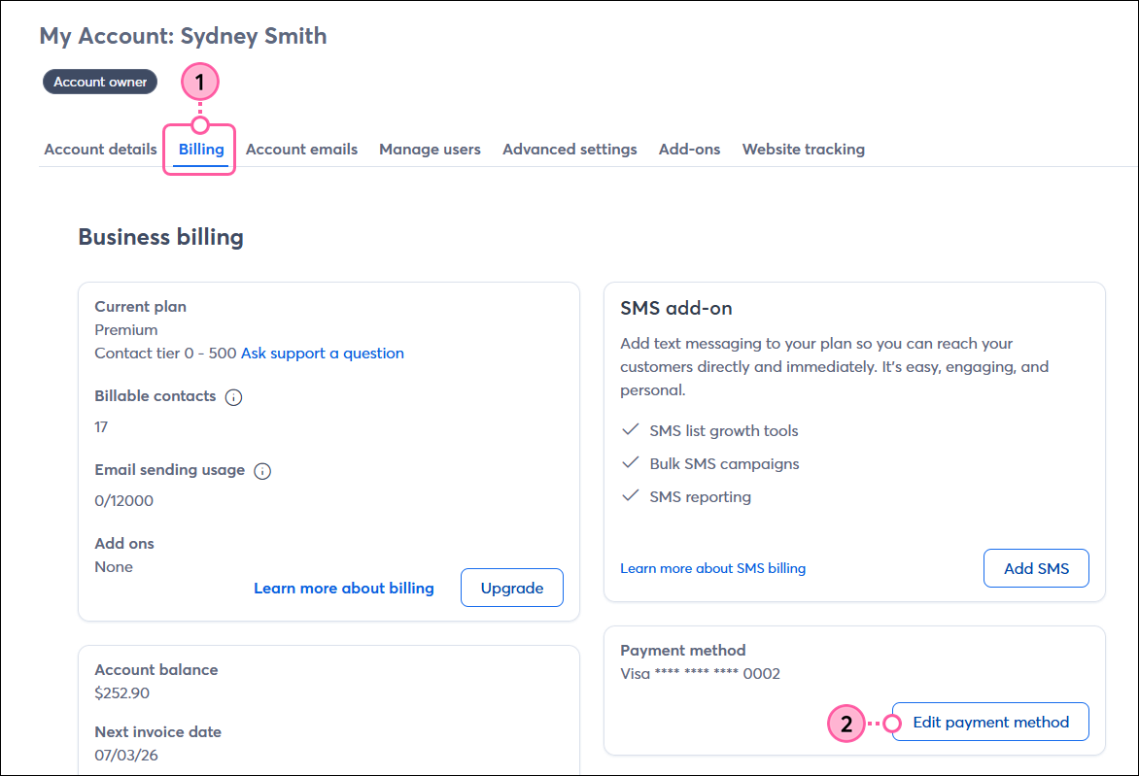Switch to the Add-ons tab

click(x=689, y=150)
